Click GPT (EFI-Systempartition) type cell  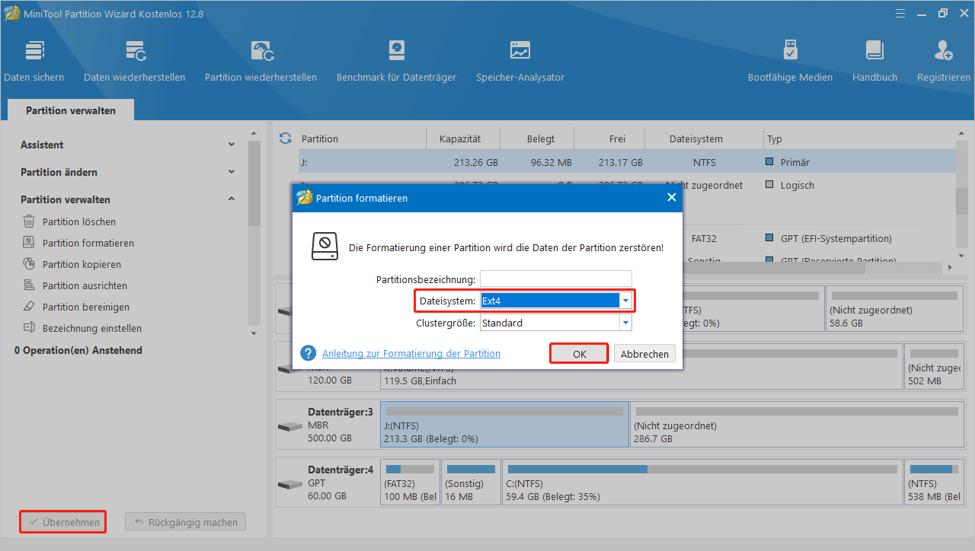(x=836, y=238)
